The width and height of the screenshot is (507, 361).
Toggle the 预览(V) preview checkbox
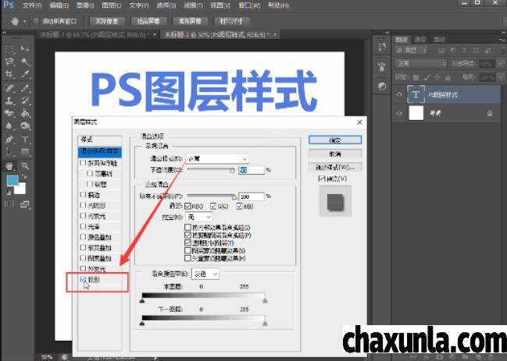pos(321,179)
